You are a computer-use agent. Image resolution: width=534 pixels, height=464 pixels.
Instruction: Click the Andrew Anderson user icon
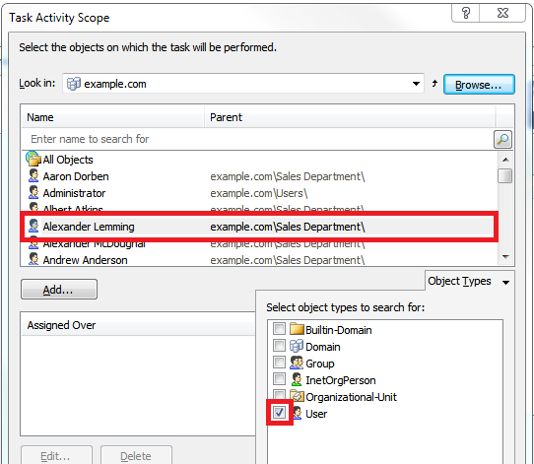click(33, 259)
